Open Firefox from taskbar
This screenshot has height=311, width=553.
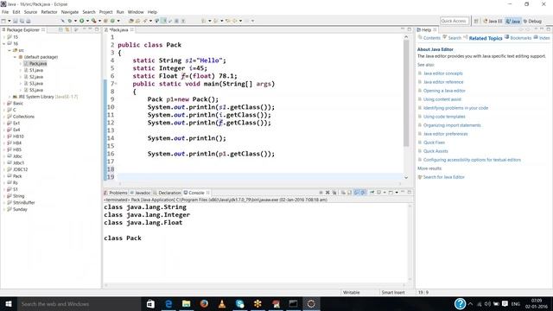tap(204, 303)
